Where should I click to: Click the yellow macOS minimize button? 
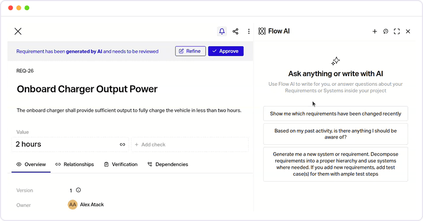(x=19, y=8)
